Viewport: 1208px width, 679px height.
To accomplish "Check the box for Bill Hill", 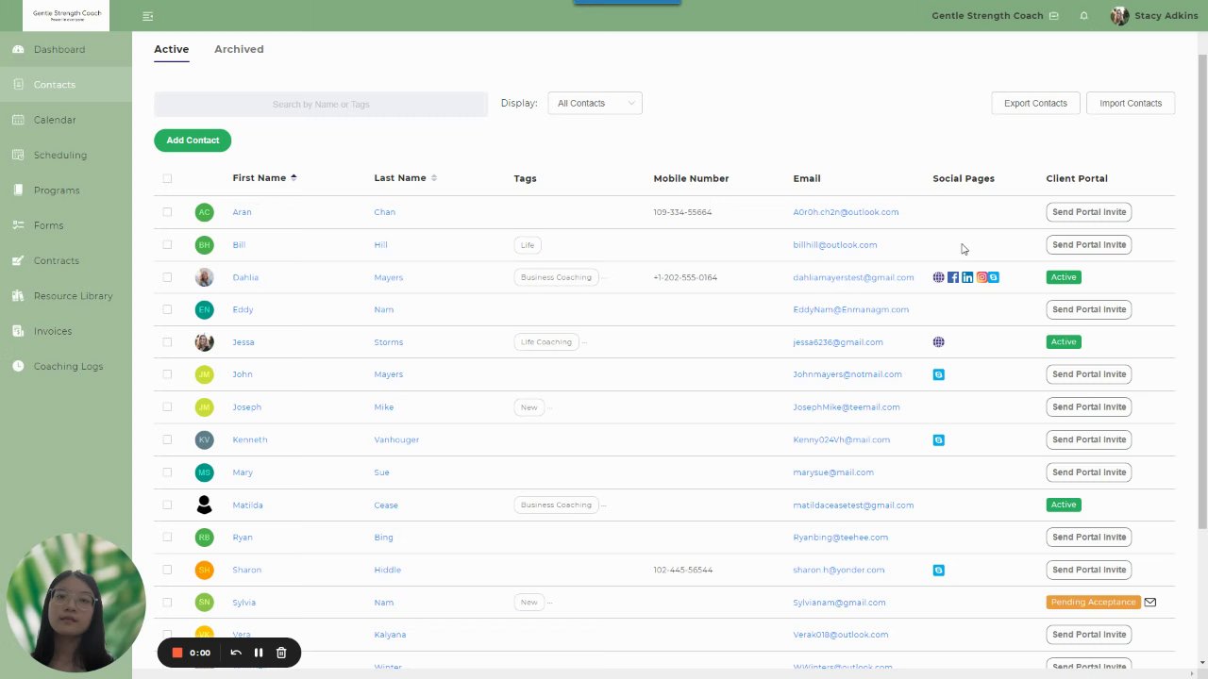I will pyautogui.click(x=167, y=245).
